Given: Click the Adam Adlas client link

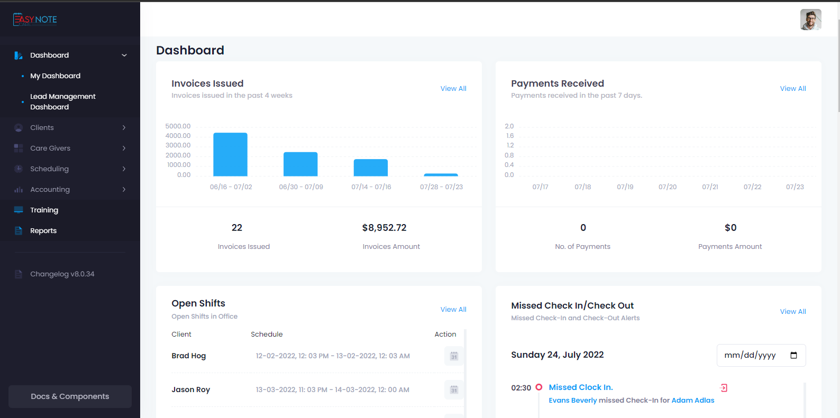Looking at the screenshot, I should point(692,401).
